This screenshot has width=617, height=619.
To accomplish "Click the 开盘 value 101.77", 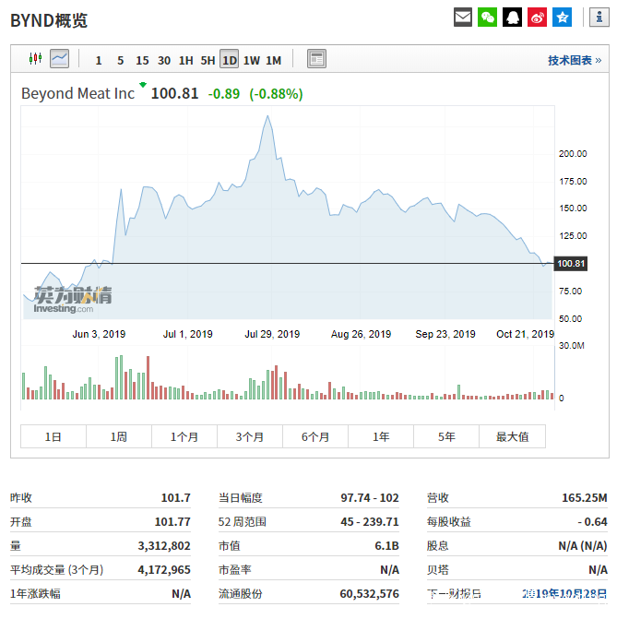I will 172,522.
